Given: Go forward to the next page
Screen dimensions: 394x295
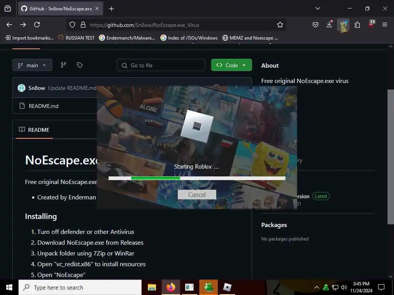Looking at the screenshot, I should tap(23, 25).
